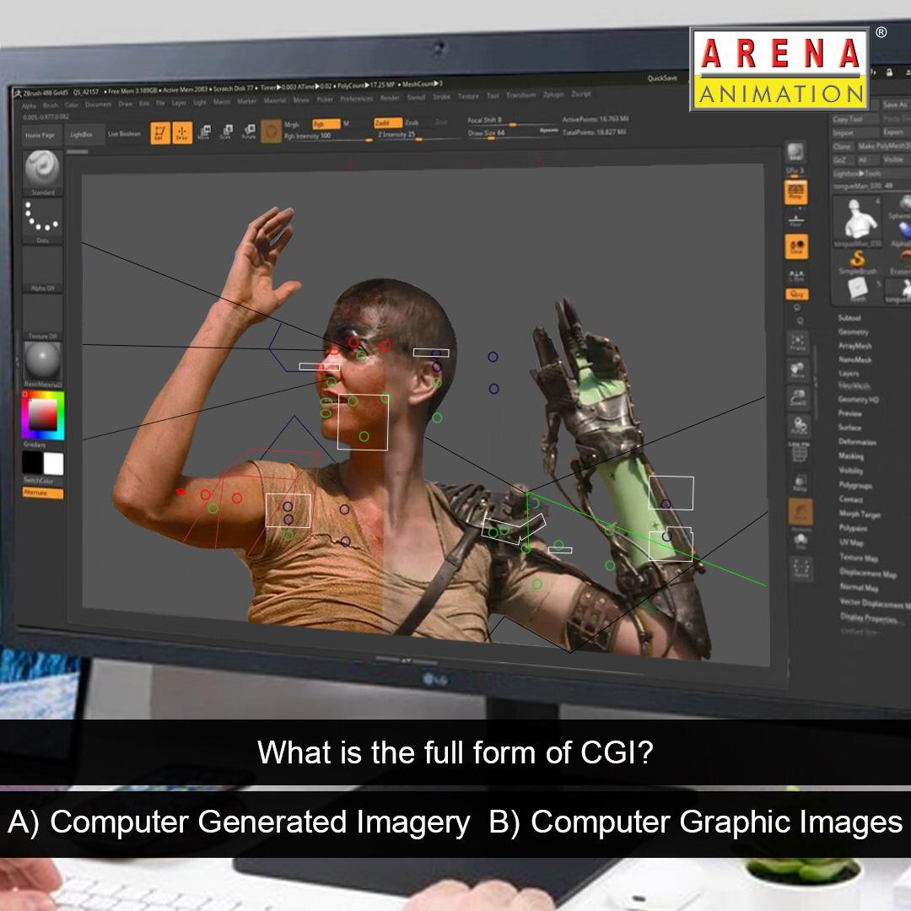Screen dimensions: 911x911
Task: Open the Texture Off selector
Action: pos(42,318)
